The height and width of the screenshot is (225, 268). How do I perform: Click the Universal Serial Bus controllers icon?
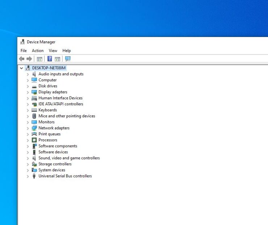[x=34, y=176]
